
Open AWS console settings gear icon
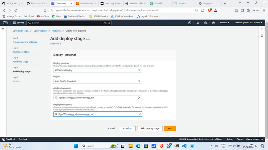213,23
